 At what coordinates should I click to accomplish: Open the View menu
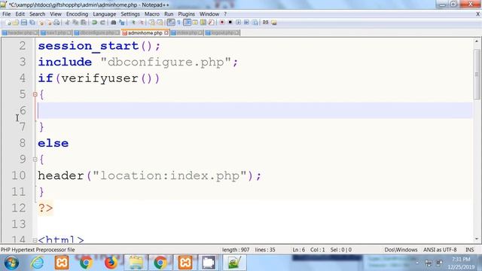[x=56, y=14]
